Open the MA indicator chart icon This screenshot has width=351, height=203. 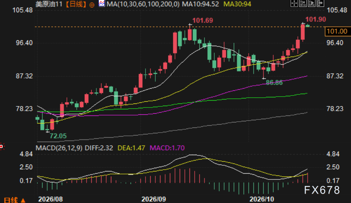[x=101, y=4]
